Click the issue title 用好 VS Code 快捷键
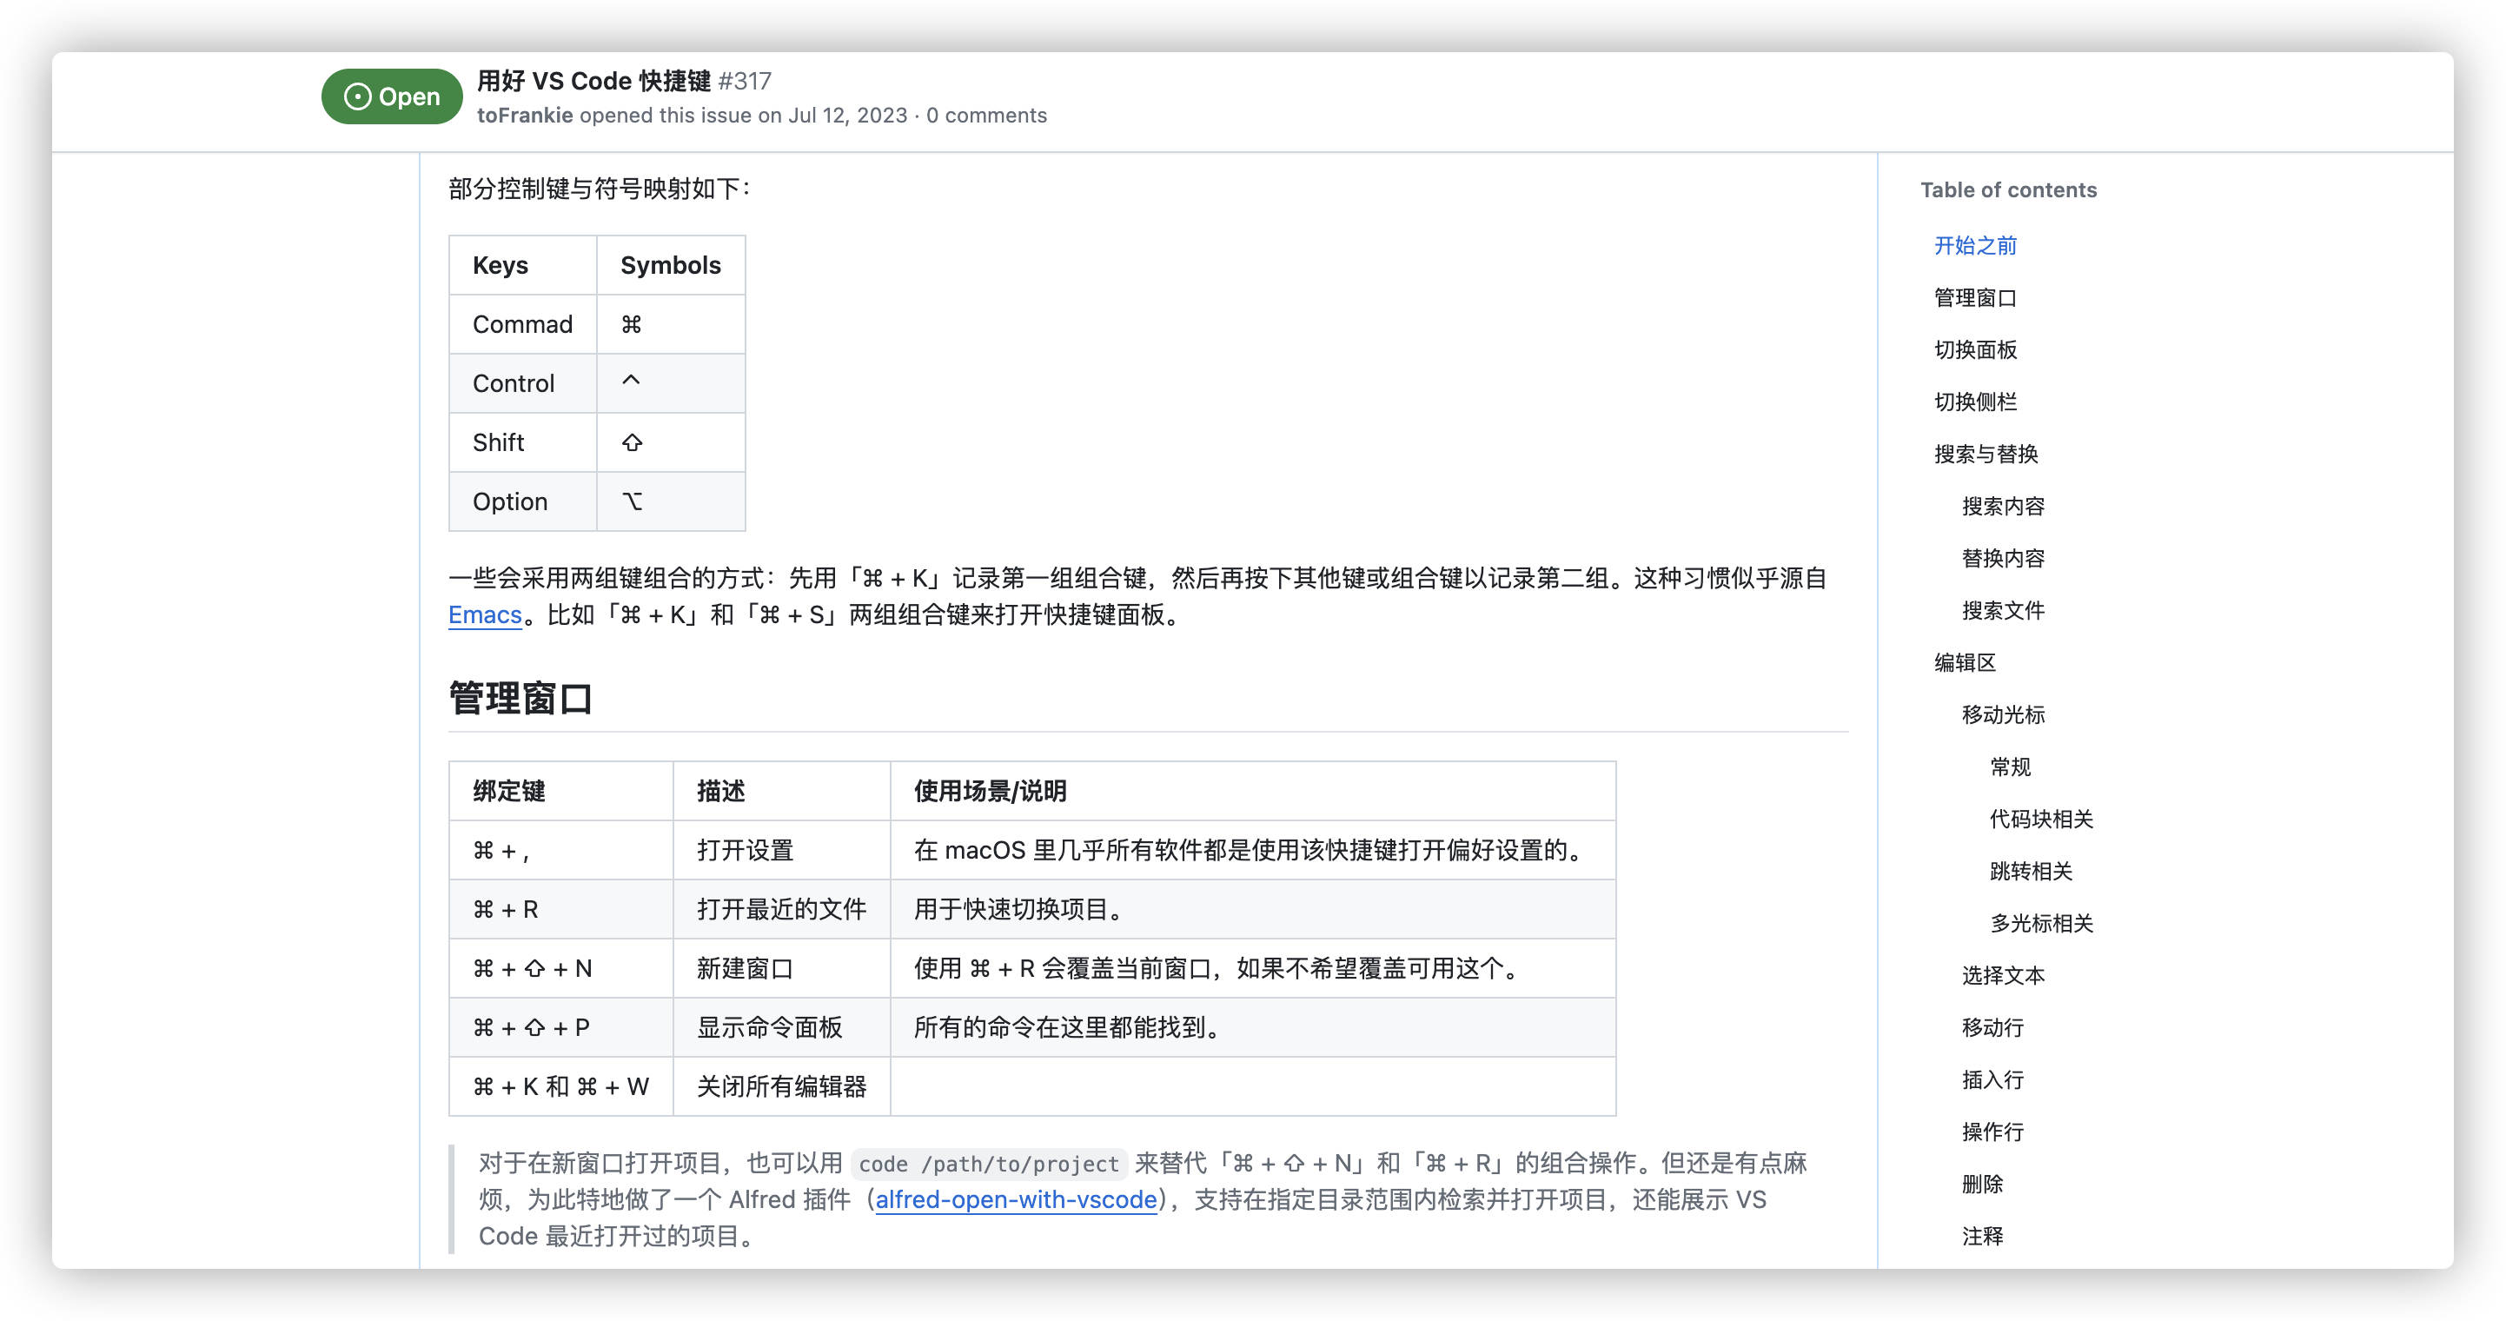The image size is (2506, 1321). click(x=593, y=81)
